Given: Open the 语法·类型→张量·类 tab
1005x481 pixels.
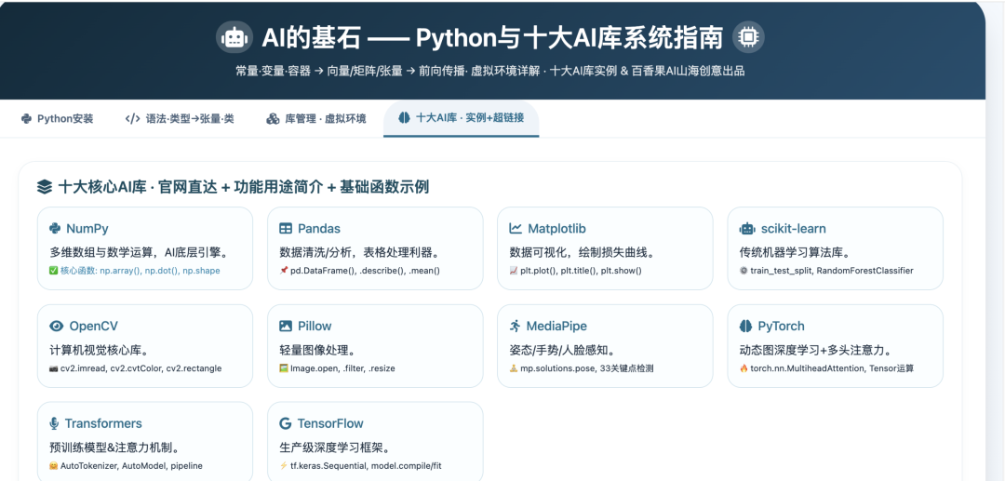Looking at the screenshot, I should pos(180,118).
